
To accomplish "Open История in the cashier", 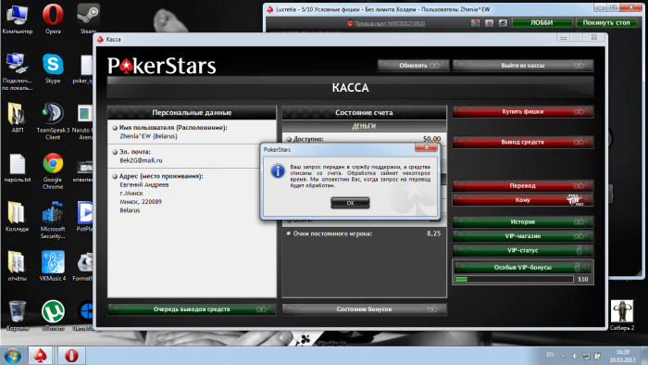I will point(523,221).
